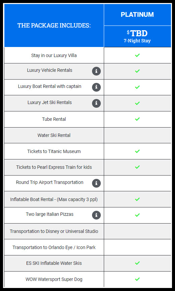Click Transportation to Orlando Eye / Icon Park

tap(54, 247)
